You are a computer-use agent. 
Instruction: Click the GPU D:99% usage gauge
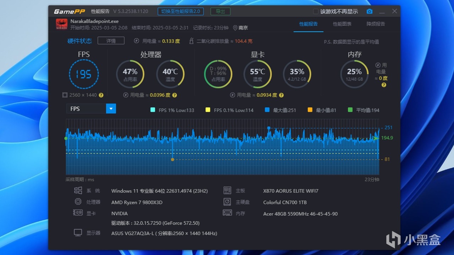point(218,74)
